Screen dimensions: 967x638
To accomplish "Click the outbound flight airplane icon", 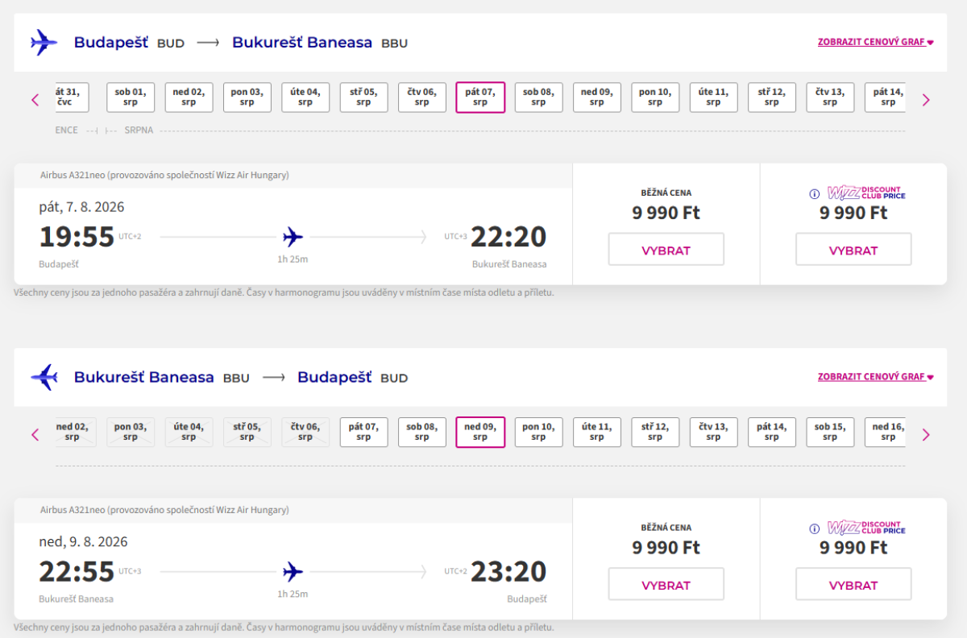I will point(44,42).
